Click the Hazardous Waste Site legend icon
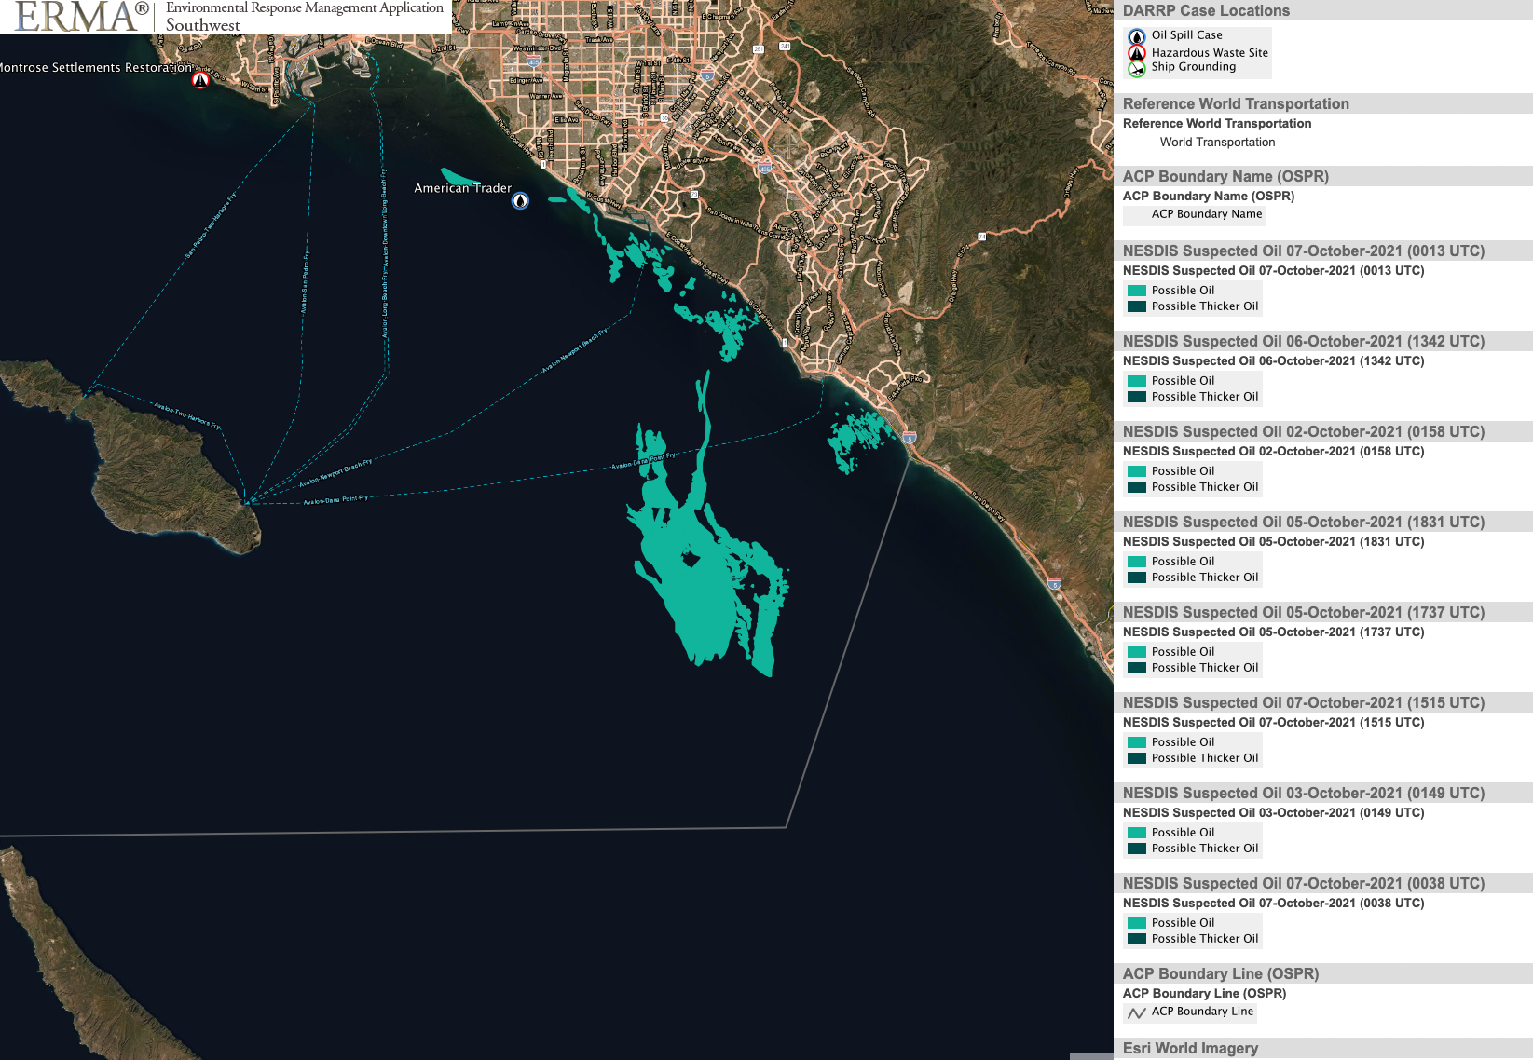Viewport: 1533px width, 1060px height. click(x=1137, y=53)
